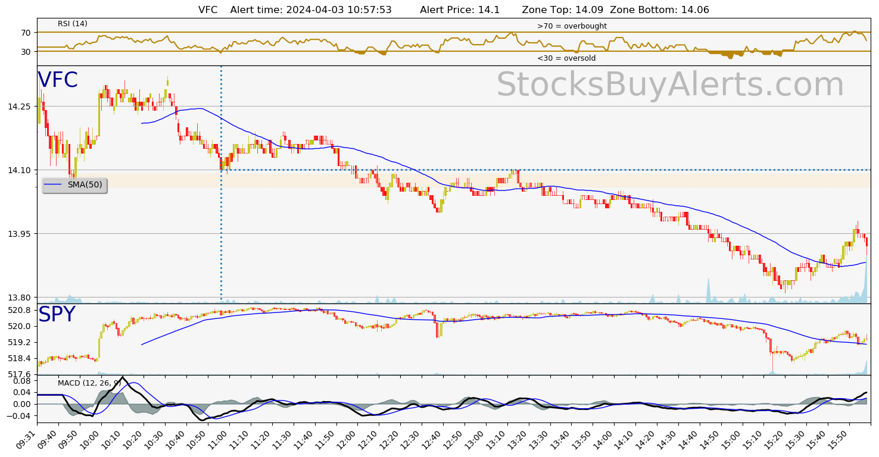
Task: Click the 12:00 time axis label
Action: click(347, 440)
